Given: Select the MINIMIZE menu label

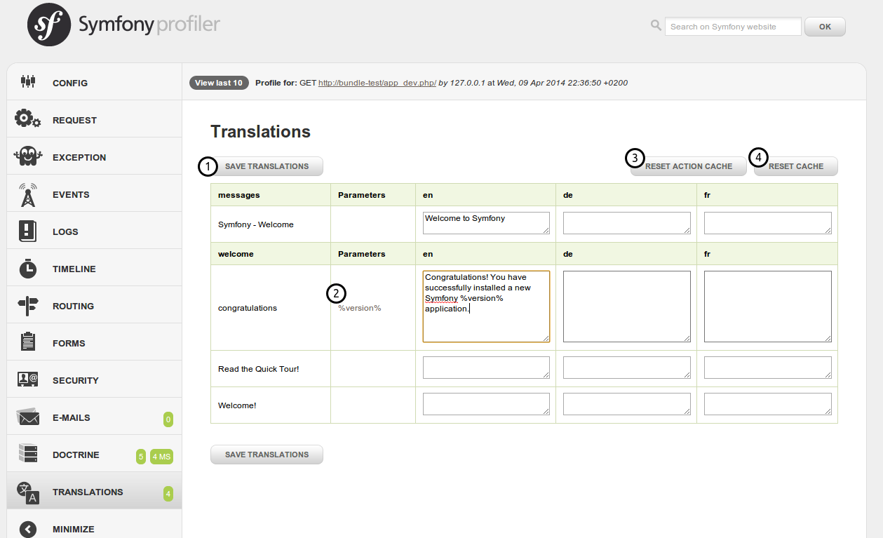Looking at the screenshot, I should coord(74,529).
